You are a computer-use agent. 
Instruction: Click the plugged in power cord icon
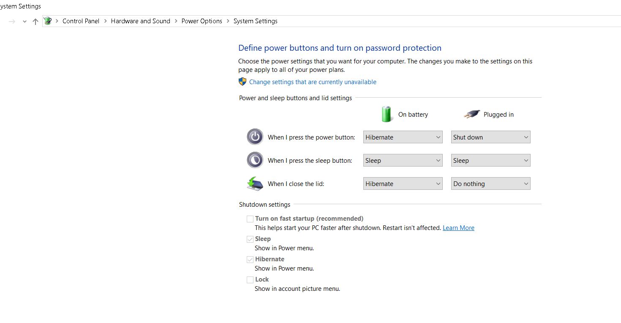471,114
